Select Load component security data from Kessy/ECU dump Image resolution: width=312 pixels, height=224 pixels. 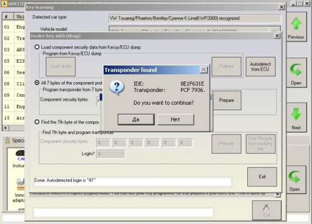click(37, 47)
